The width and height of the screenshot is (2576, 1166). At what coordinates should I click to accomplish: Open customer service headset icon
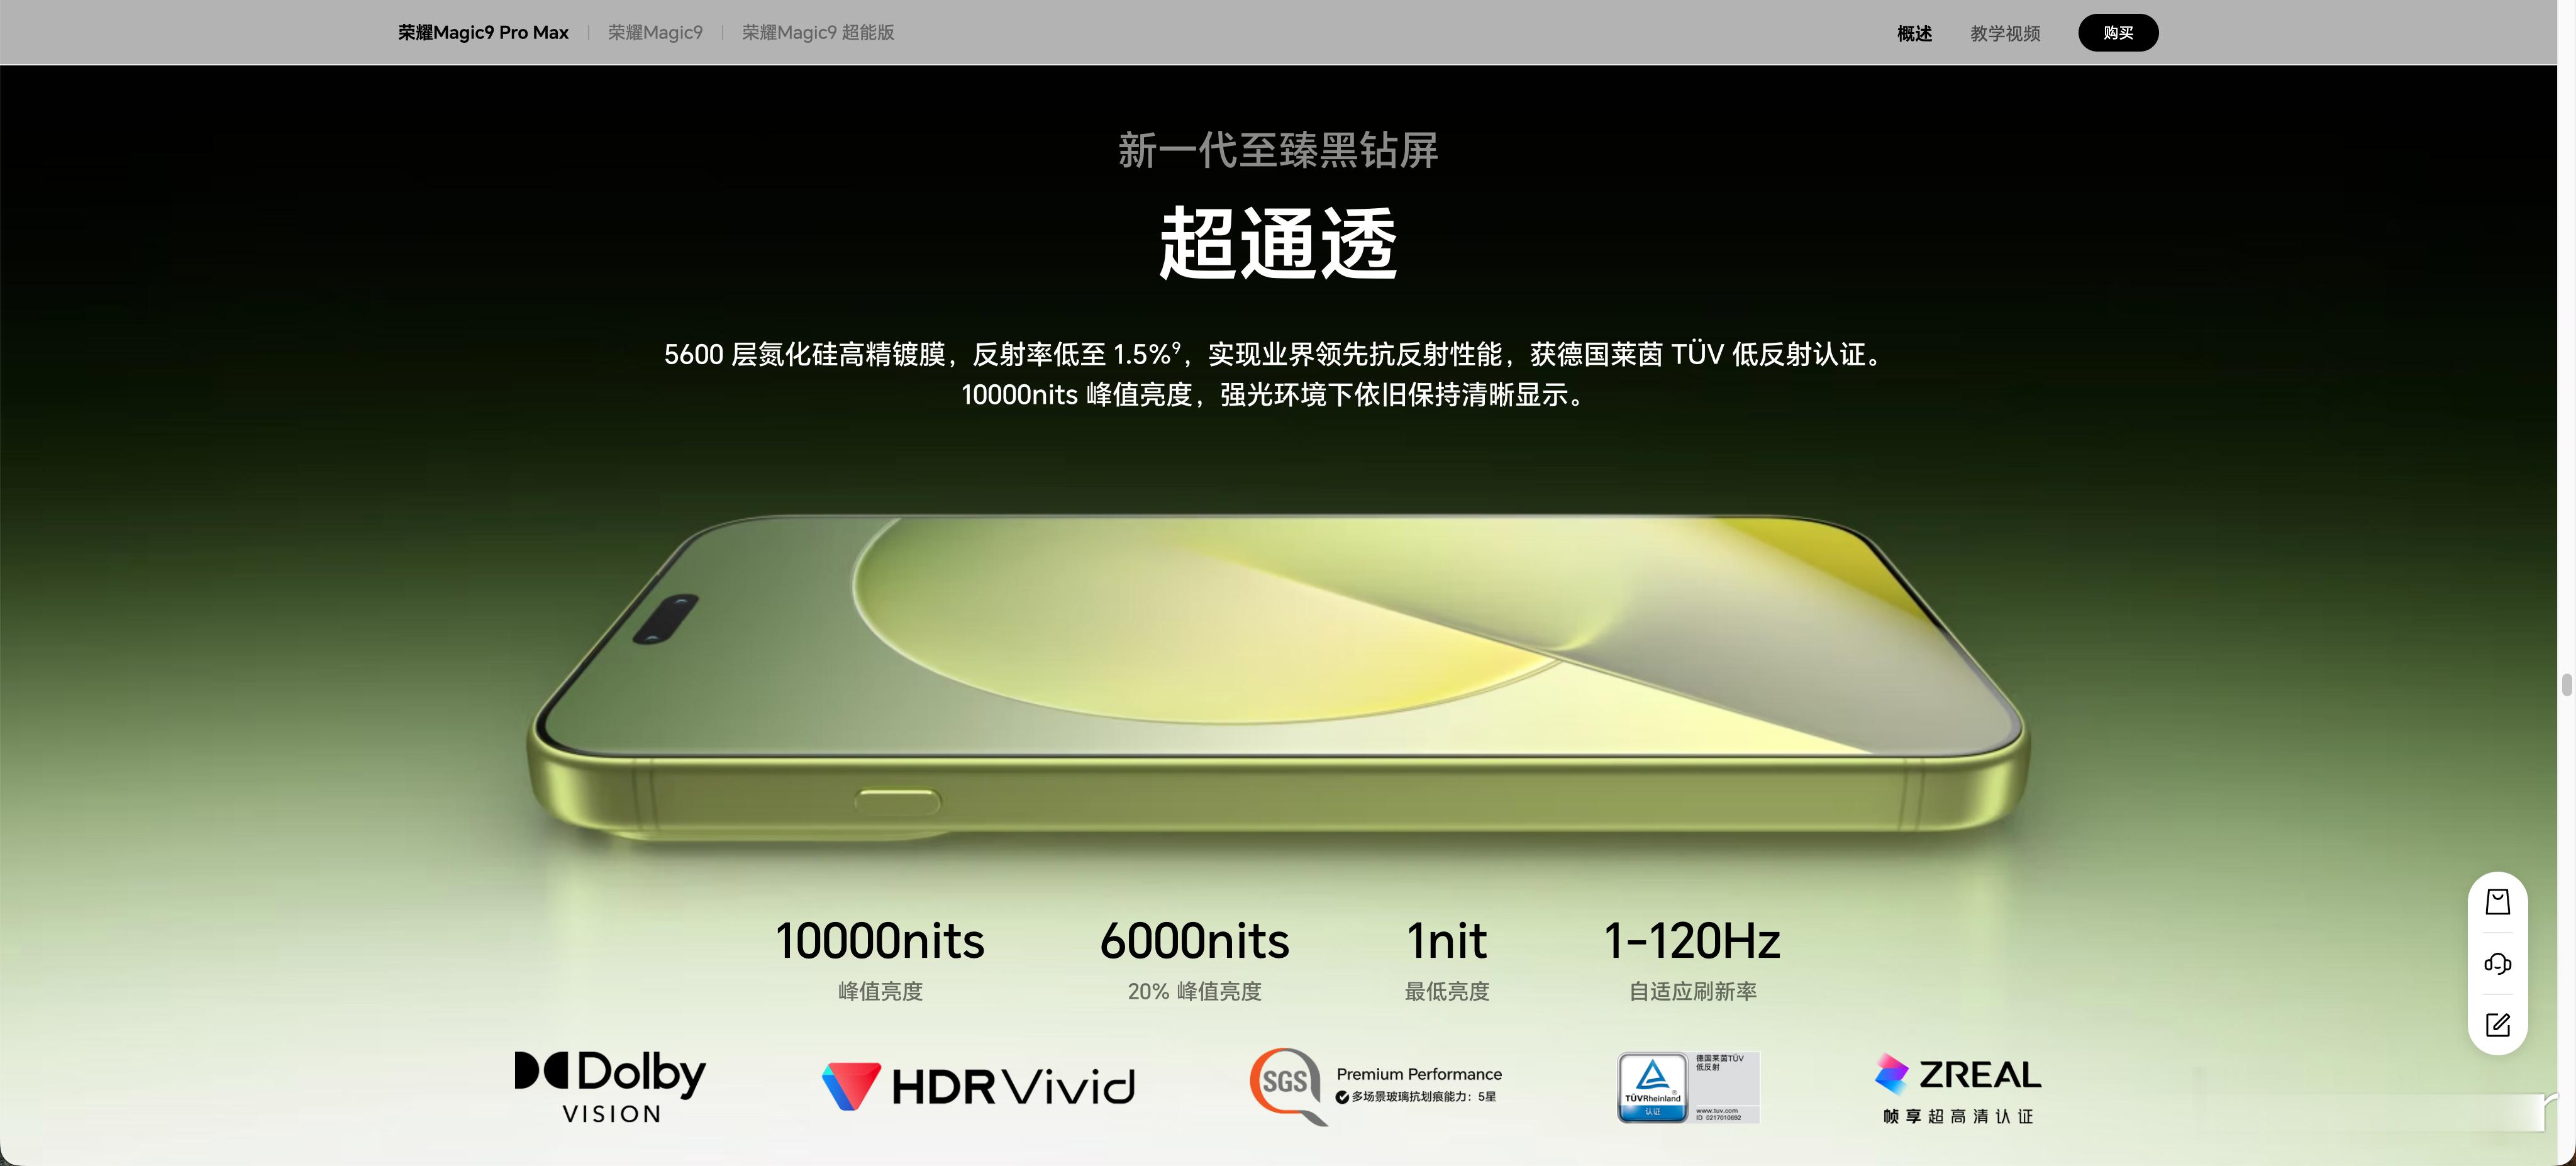click(x=2497, y=963)
